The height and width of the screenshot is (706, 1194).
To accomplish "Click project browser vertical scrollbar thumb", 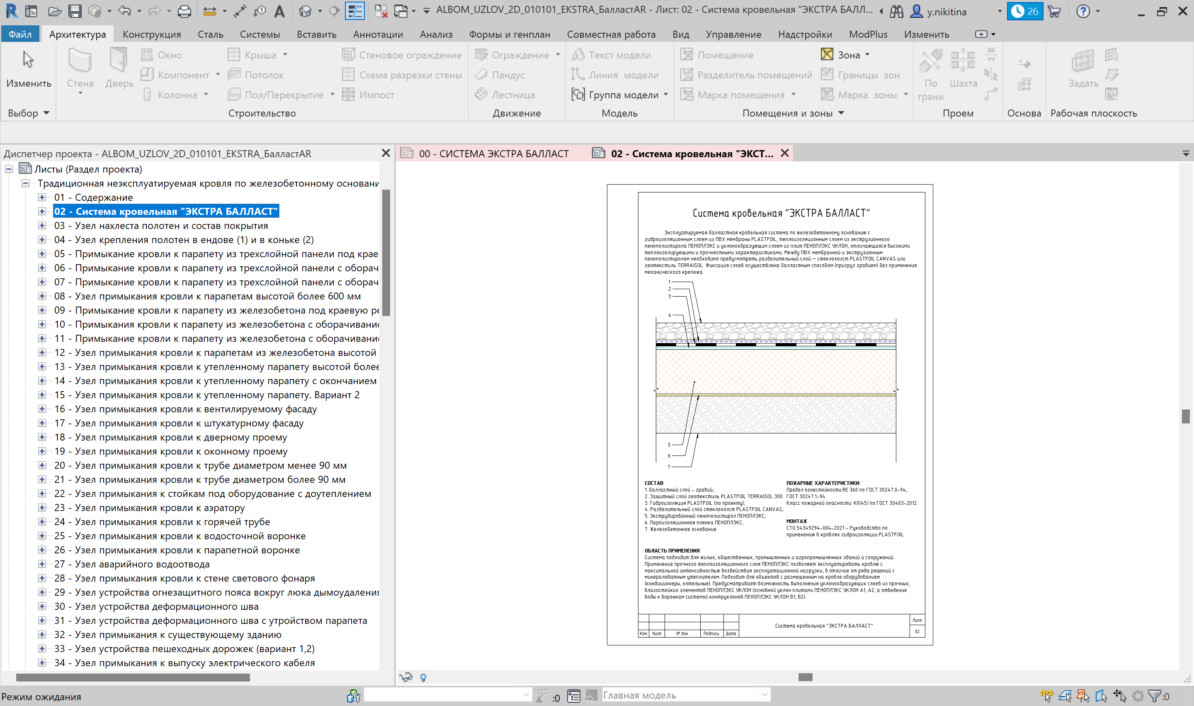I will click(386, 252).
